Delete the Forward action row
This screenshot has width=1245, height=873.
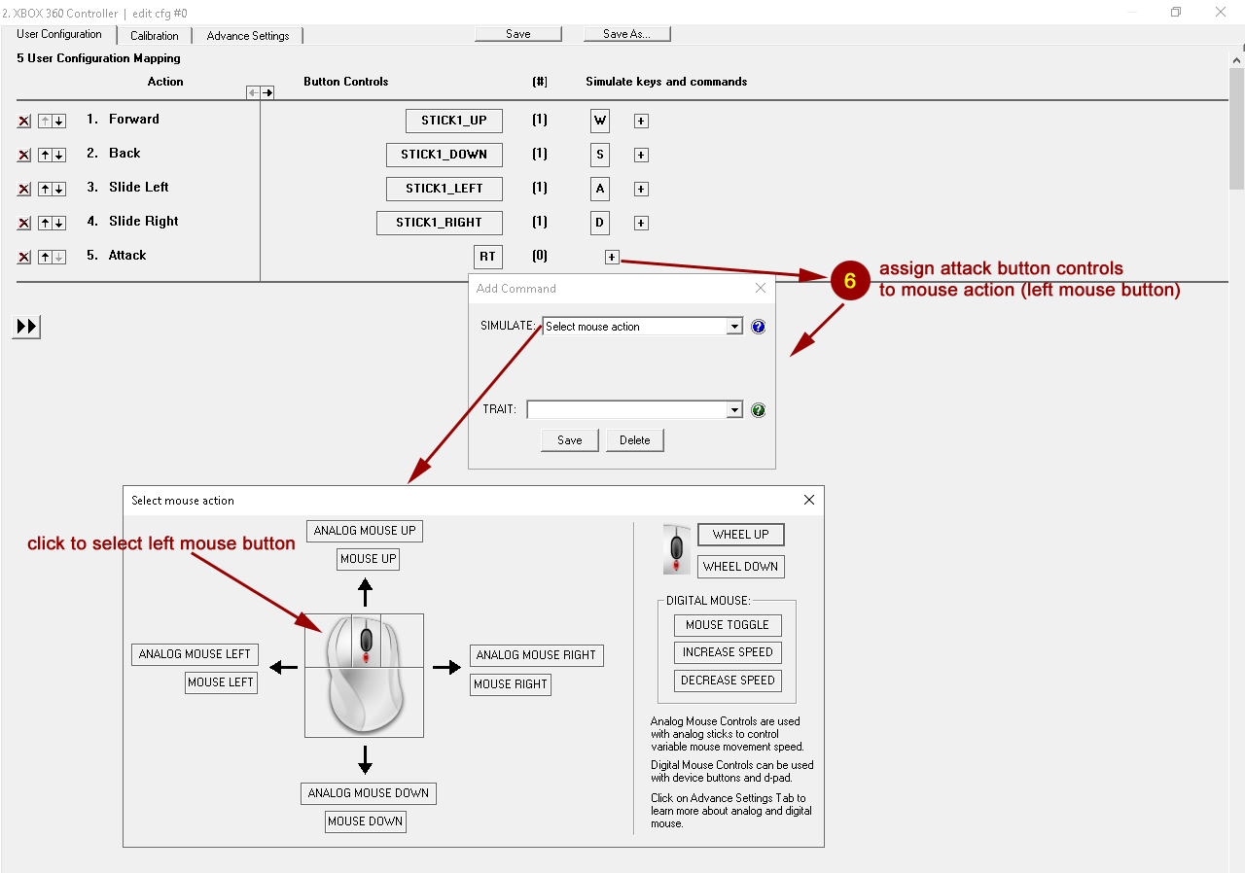[x=24, y=122]
